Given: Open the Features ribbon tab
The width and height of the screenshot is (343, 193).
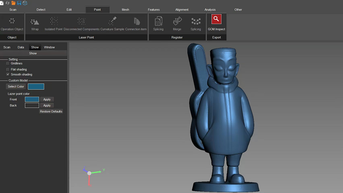Looking at the screenshot, I should coord(153,10).
